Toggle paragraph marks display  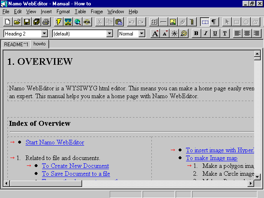pyautogui.click(x=214, y=22)
